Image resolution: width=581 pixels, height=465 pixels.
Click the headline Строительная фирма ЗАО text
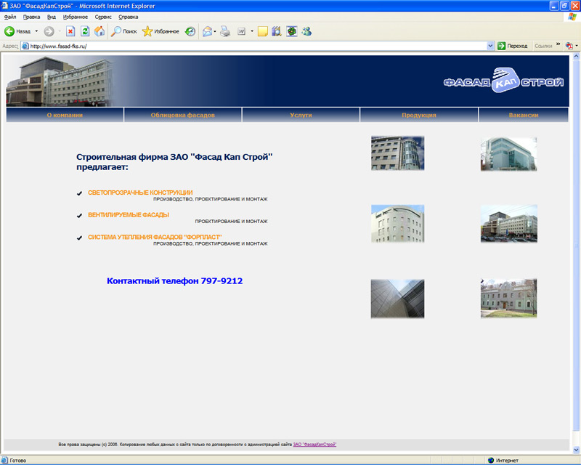coord(174,162)
